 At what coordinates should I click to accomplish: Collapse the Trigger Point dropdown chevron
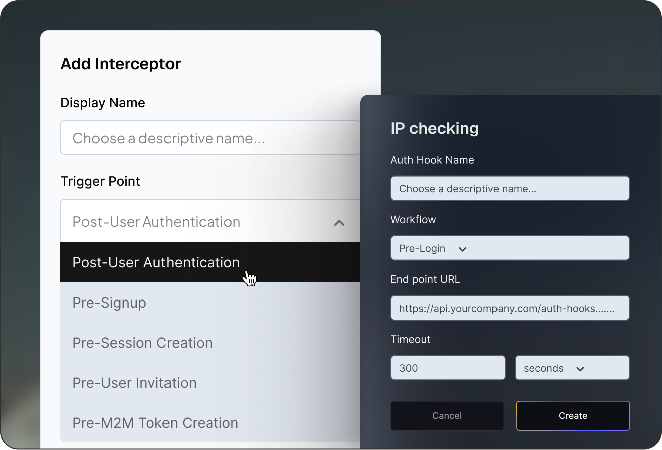[x=339, y=222]
